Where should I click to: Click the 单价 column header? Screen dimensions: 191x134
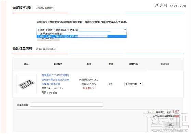coord(89,64)
